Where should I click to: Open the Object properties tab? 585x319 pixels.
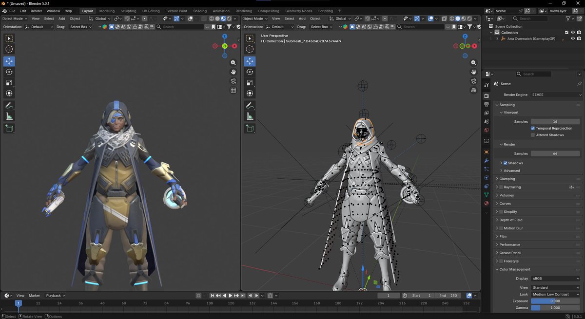[487, 152]
